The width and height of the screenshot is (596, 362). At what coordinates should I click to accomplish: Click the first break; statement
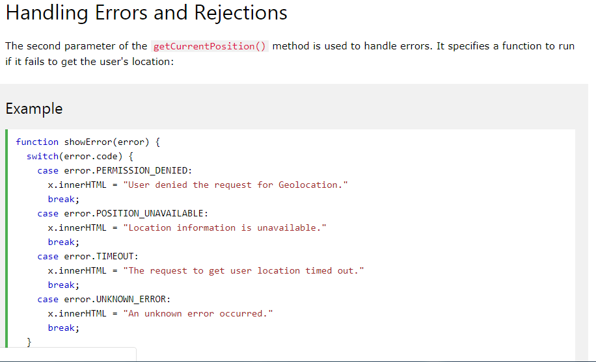[64, 200]
